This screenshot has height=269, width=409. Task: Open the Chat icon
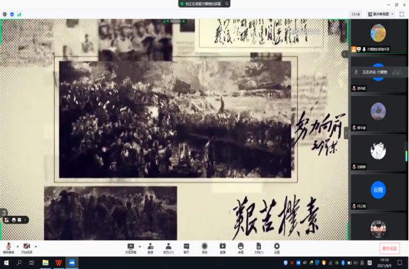point(186,246)
